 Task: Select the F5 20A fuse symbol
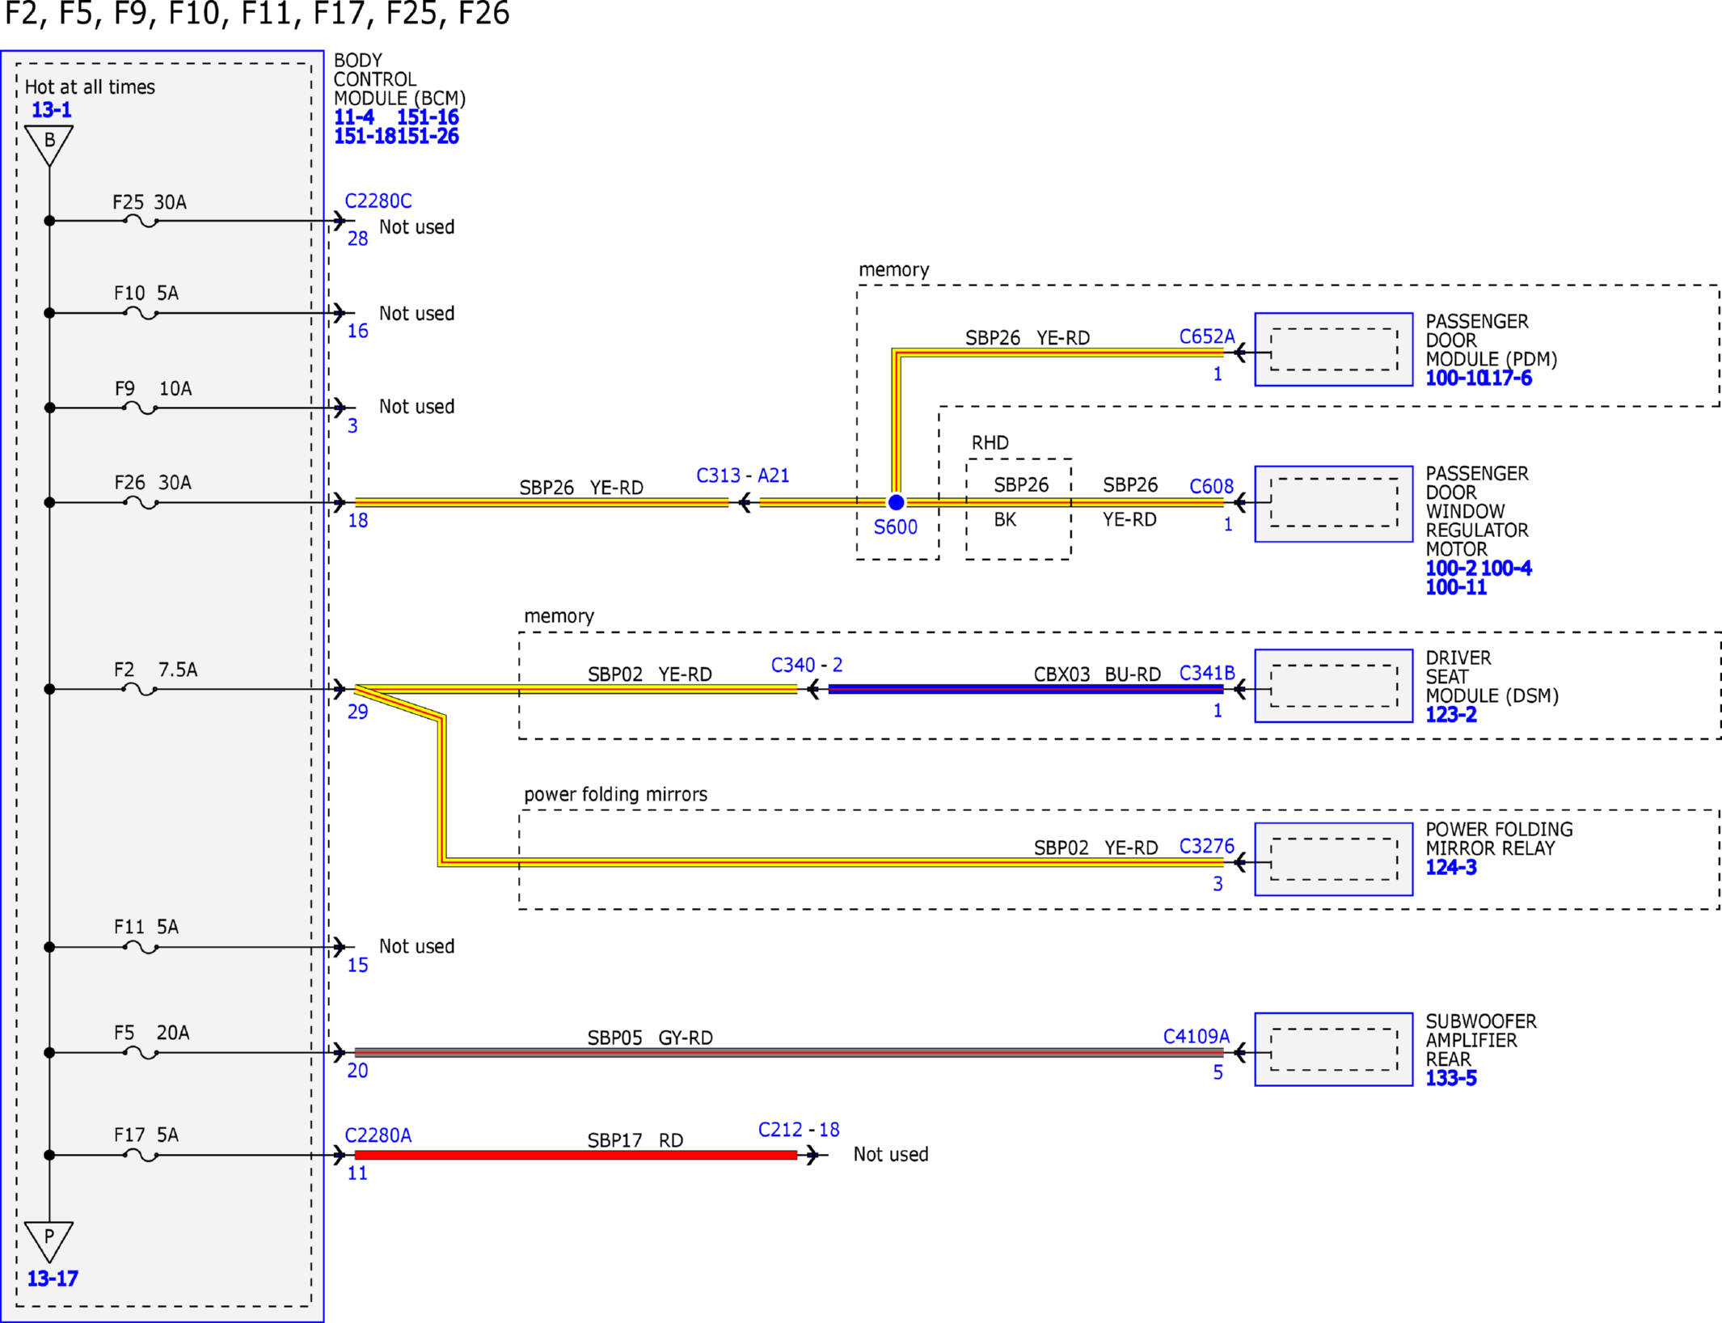(141, 1052)
